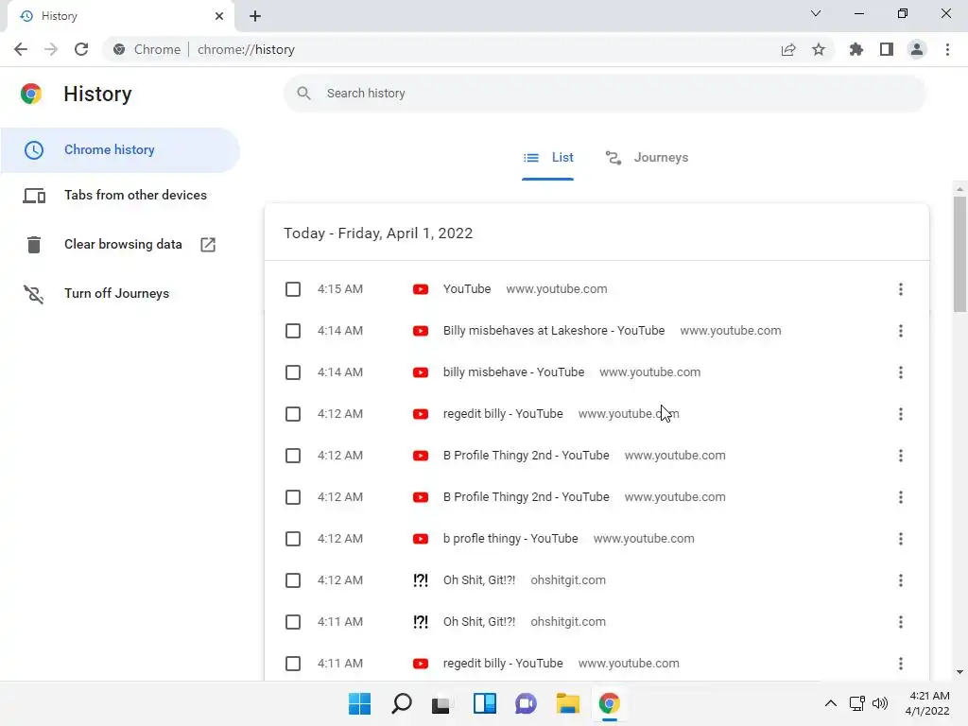Open the Windows Start menu
The width and height of the screenshot is (968, 726).
pyautogui.click(x=359, y=703)
